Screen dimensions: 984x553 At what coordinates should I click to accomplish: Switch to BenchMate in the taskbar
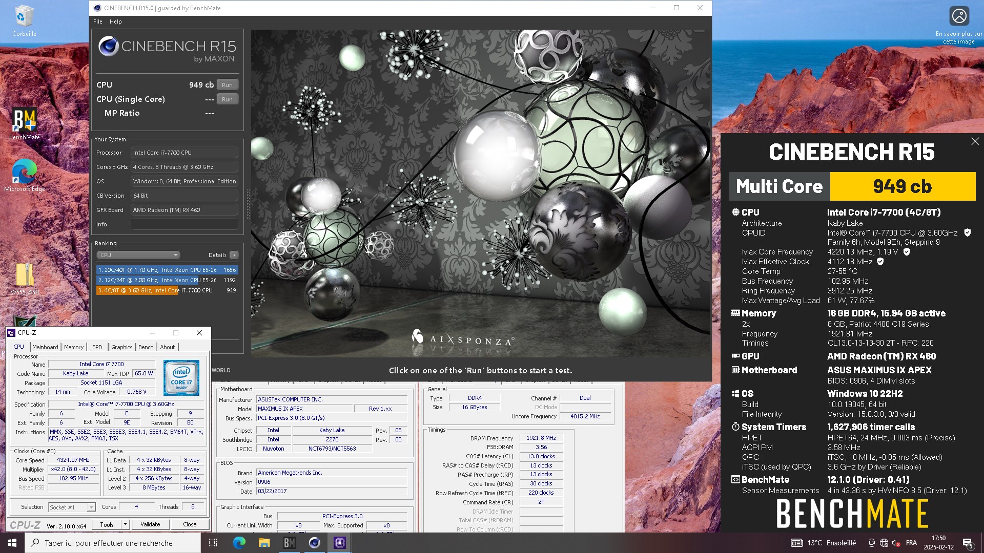289,543
